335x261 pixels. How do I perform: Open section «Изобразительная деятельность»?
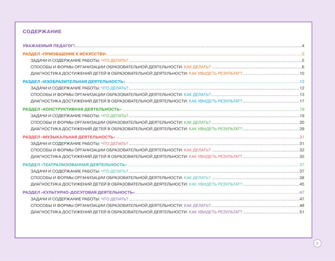(74, 82)
